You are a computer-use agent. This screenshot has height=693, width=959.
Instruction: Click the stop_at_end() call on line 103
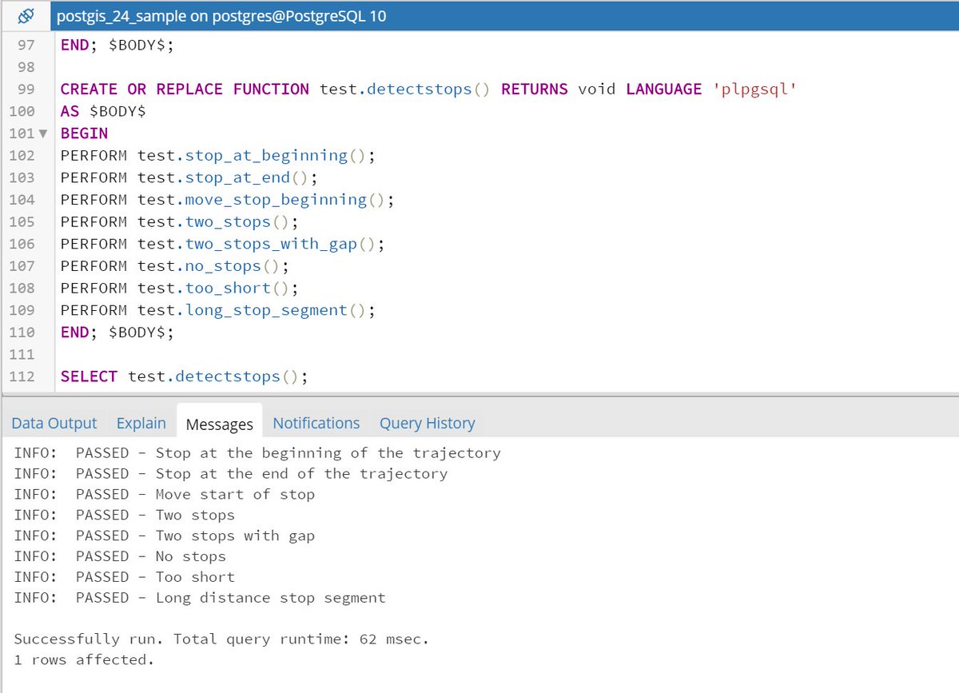[247, 177]
